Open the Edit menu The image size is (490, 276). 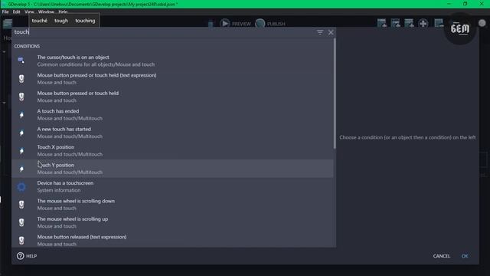[16, 12]
